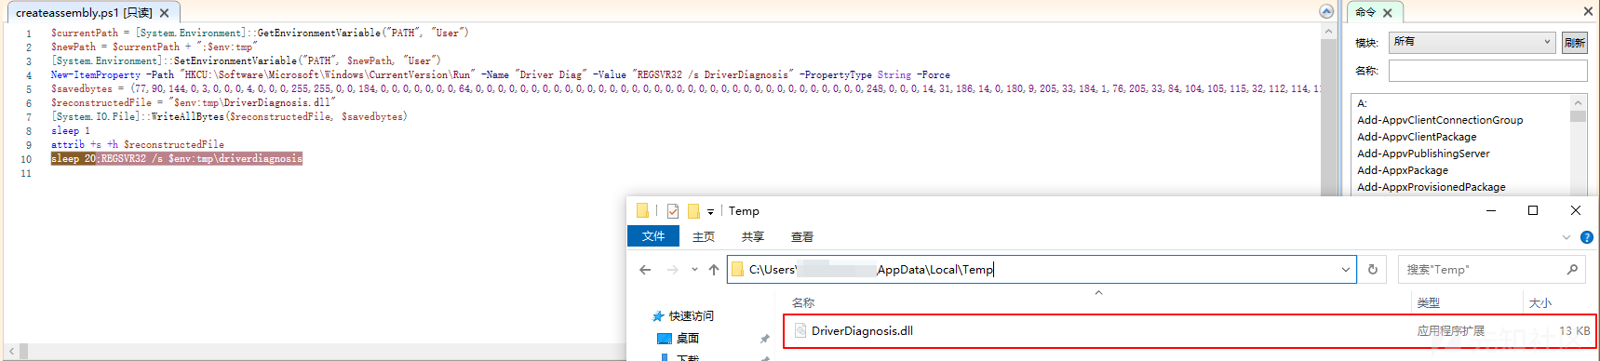1600x361 pixels.
Task: Open the 查看 View ribbon tab
Action: [x=802, y=236]
